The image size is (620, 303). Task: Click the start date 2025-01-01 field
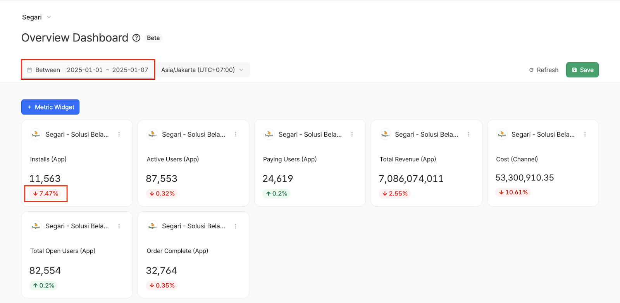[85, 70]
